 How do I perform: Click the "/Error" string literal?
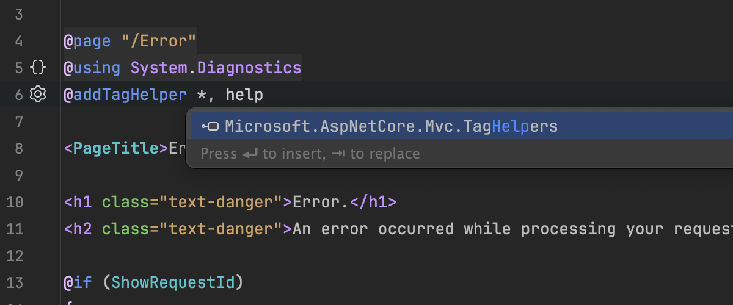click(x=158, y=41)
